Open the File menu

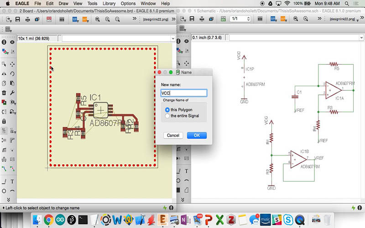37,4
